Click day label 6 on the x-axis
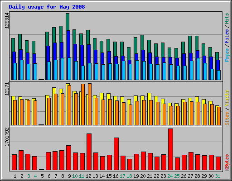Image resolution: width=232 pixels, height=181 pixels. 49,176
